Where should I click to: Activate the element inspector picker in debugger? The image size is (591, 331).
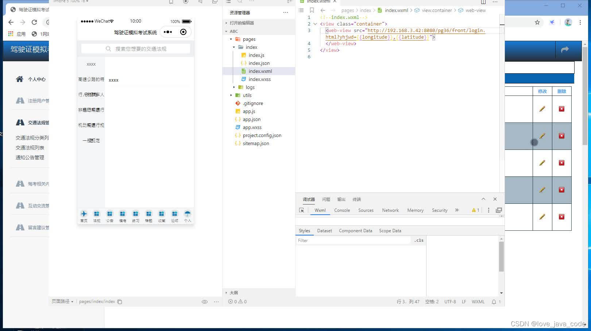click(x=301, y=210)
